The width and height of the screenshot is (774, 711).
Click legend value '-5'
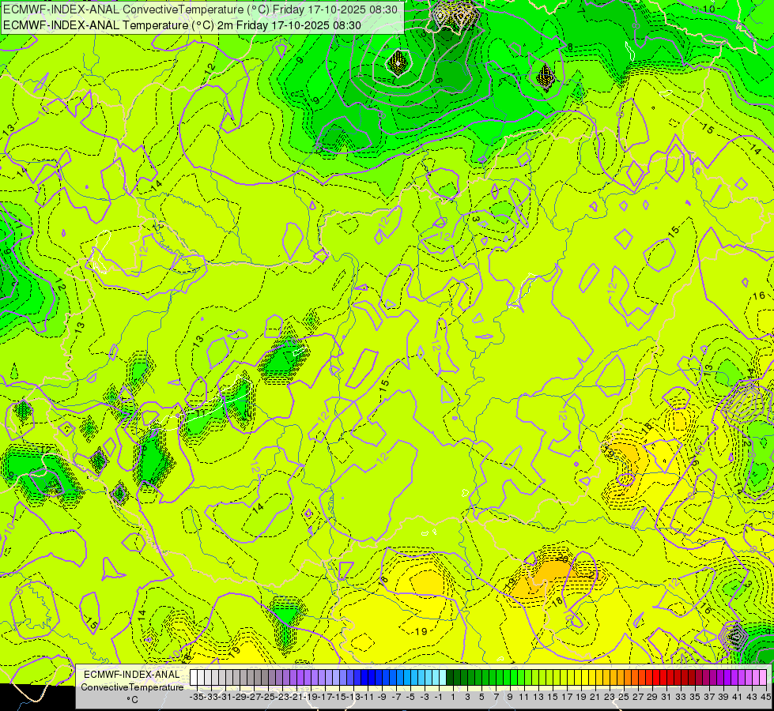[x=410, y=698]
